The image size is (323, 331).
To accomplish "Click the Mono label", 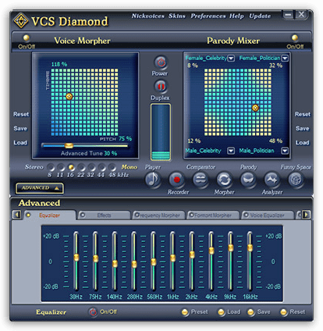I will click(x=130, y=167).
